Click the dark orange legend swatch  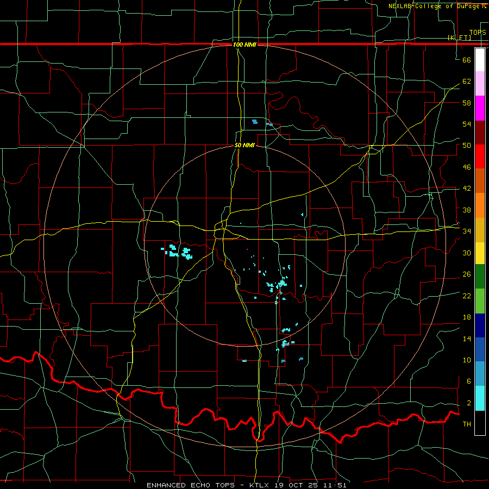480,180
